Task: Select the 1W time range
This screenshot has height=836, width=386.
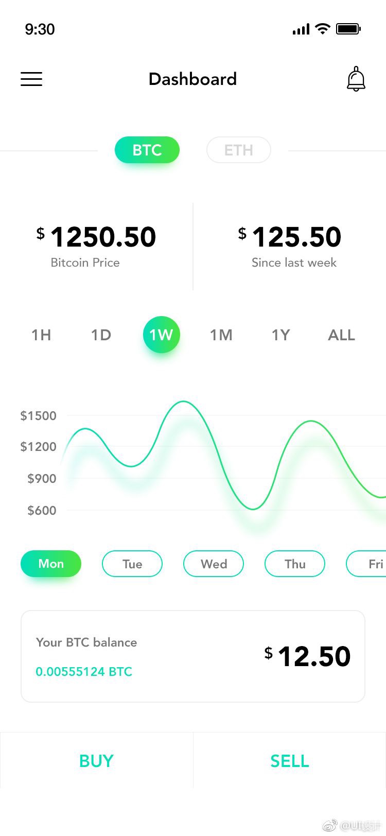Action: 162,335
